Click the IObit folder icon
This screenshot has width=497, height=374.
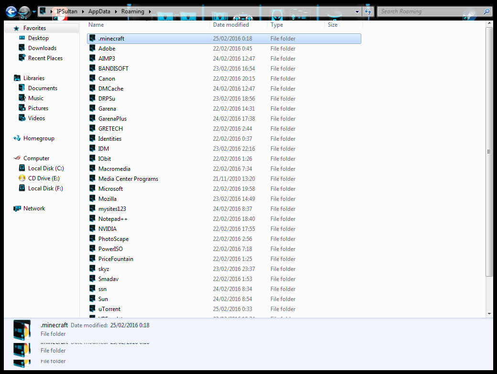pyautogui.click(x=92, y=158)
